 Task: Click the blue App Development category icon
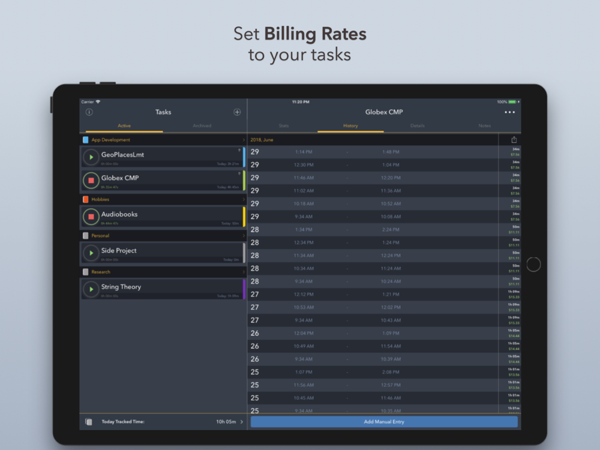click(86, 140)
